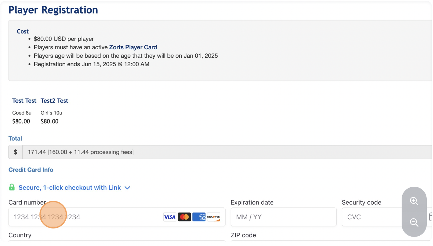
Task: Click the Discover card logo
Action: click(213, 217)
